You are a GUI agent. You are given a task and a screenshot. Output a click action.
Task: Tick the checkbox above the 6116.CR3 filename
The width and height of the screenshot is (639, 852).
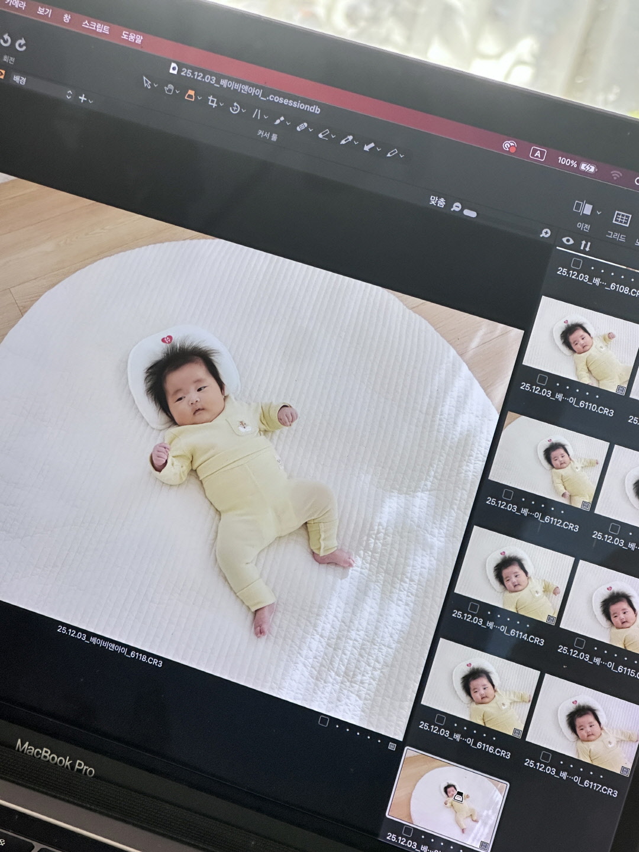pyautogui.click(x=440, y=719)
